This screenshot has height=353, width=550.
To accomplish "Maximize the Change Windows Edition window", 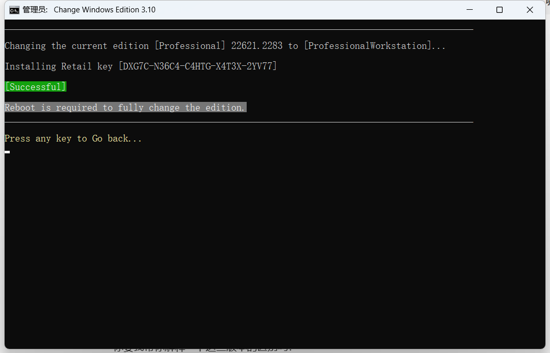I will coord(500,10).
